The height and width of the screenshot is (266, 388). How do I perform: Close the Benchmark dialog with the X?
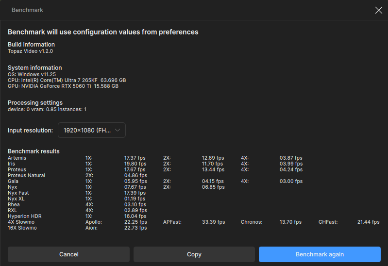point(379,10)
